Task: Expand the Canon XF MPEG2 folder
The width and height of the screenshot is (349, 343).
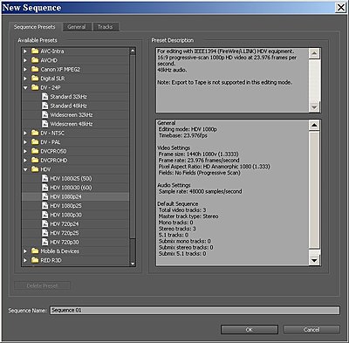Action: [25, 69]
